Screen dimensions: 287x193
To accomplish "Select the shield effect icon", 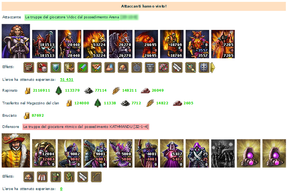I will [x=56, y=67].
